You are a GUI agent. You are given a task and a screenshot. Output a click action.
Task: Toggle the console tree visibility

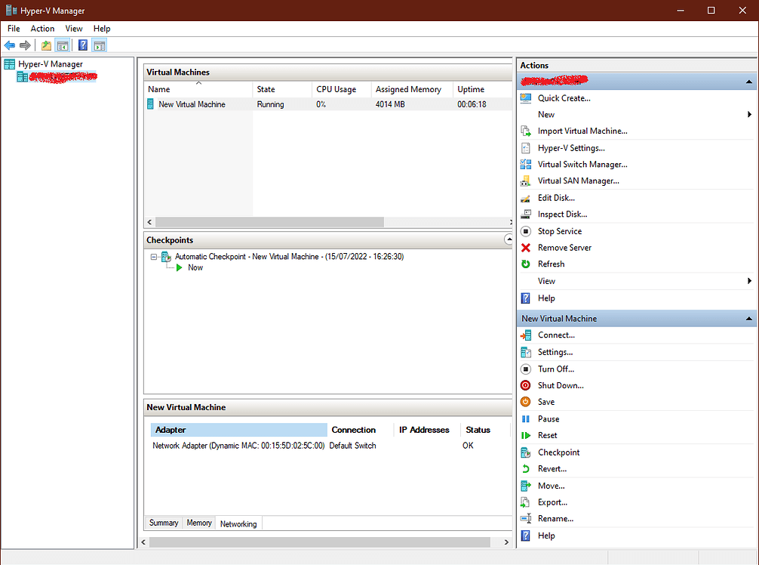63,45
